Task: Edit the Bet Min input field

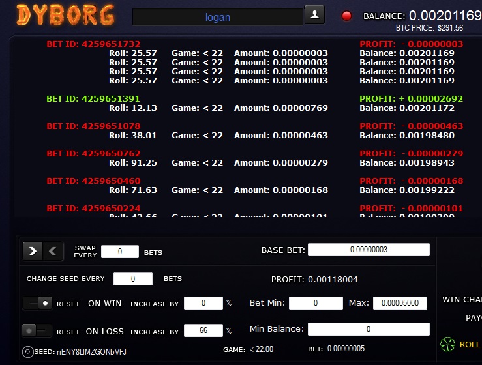Action: point(316,303)
